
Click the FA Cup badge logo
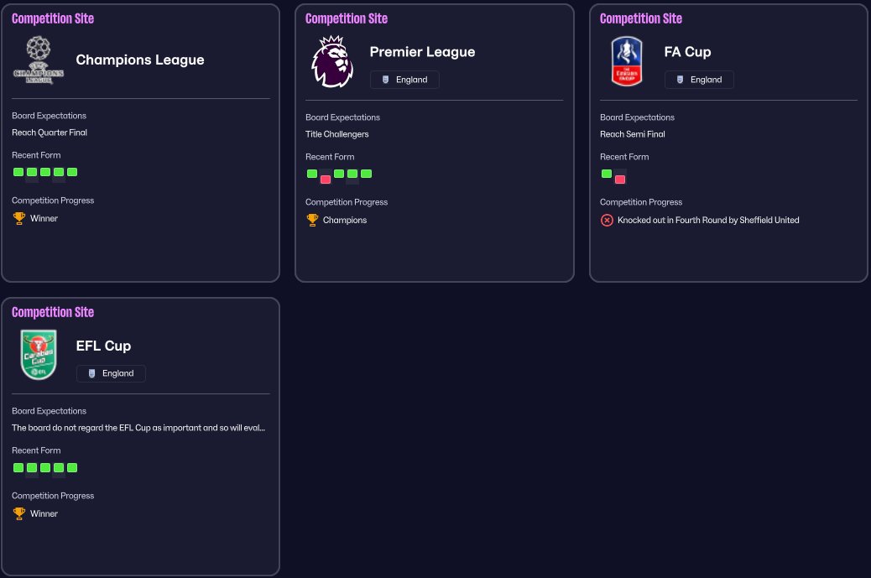(627, 61)
